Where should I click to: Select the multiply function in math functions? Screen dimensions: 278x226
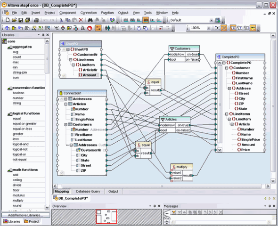coord(18,200)
